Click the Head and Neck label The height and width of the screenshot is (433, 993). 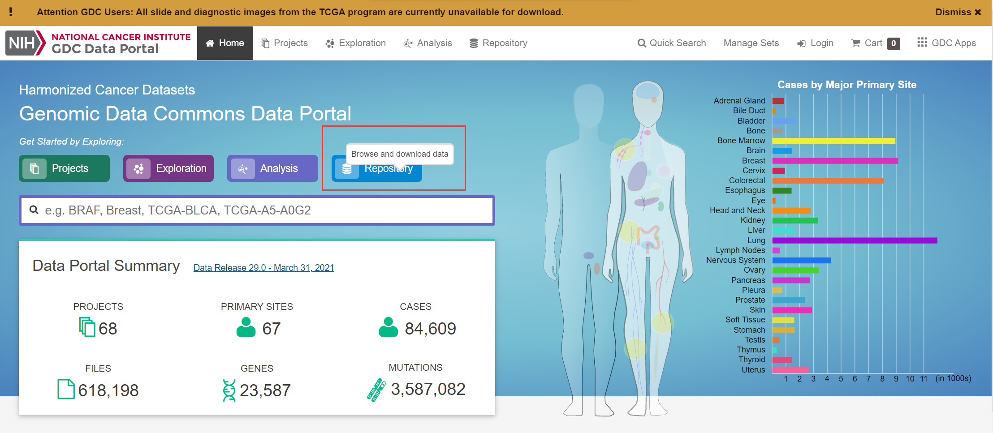point(738,210)
